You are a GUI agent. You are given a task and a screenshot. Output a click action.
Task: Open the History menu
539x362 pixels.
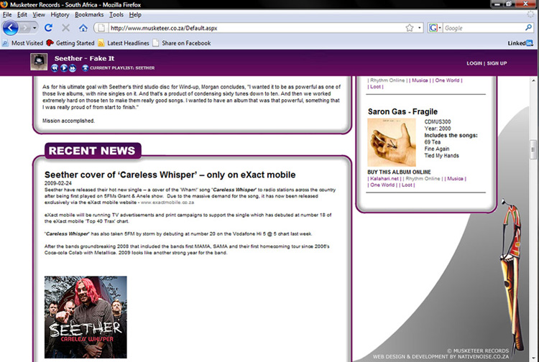[60, 15]
